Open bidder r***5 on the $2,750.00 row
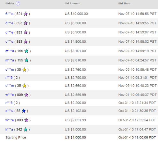This screenshot has width=158, height=141. point(9,78)
